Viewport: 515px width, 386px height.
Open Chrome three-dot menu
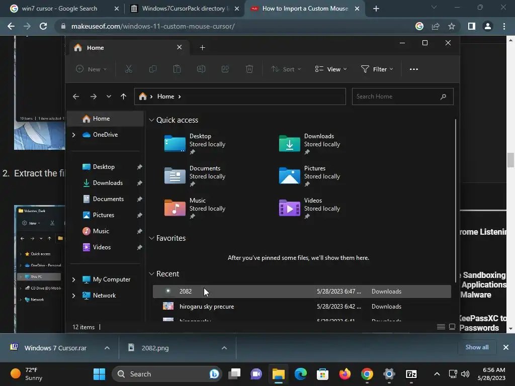504,26
